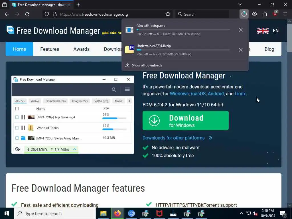292x219 pixels.
Task: Check the Swiss Army Man row checkbox
Action: [17, 138]
